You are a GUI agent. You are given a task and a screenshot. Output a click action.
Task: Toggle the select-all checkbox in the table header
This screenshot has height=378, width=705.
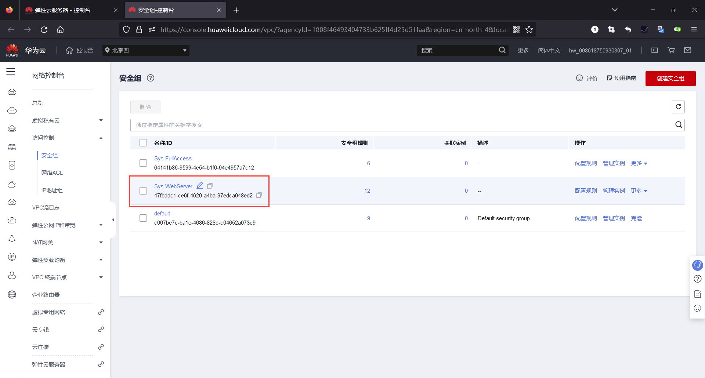143,143
